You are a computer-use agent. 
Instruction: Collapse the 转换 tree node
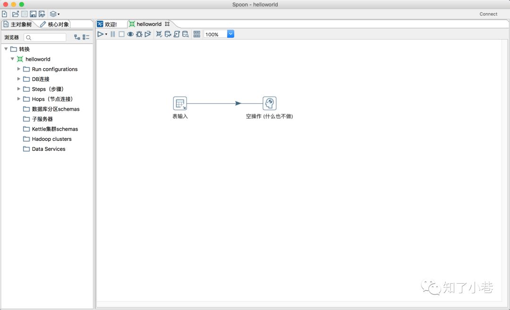(6, 49)
